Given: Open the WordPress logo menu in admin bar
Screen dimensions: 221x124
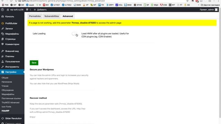Looking at the screenshot, I should (2, 10).
